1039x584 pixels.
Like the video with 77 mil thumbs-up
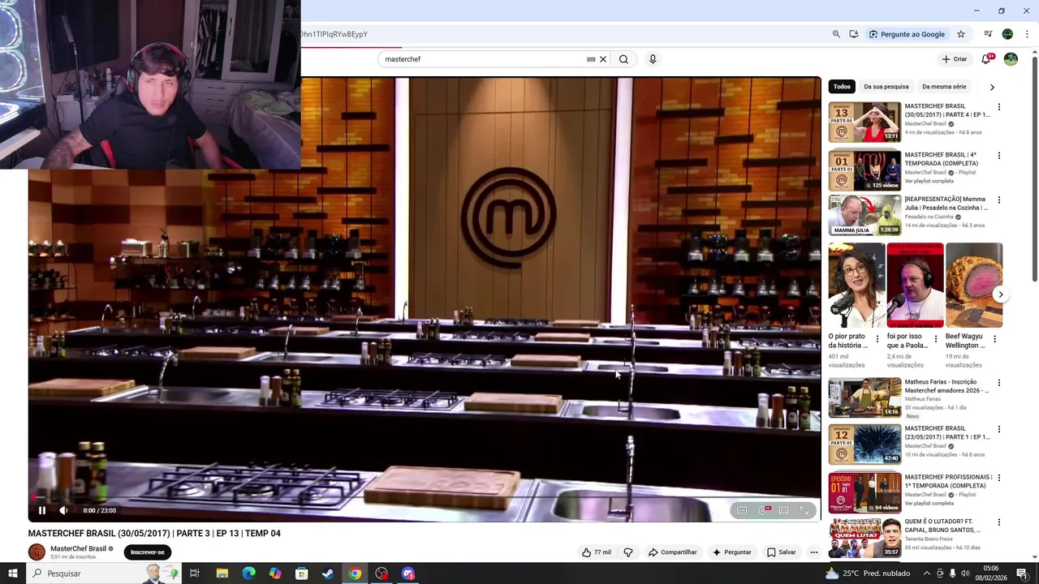[597, 552]
